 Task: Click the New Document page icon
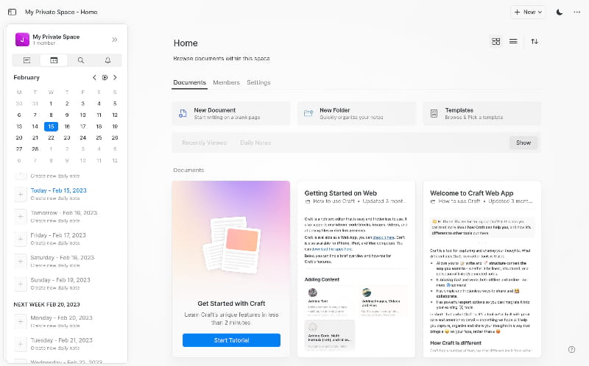click(x=183, y=113)
